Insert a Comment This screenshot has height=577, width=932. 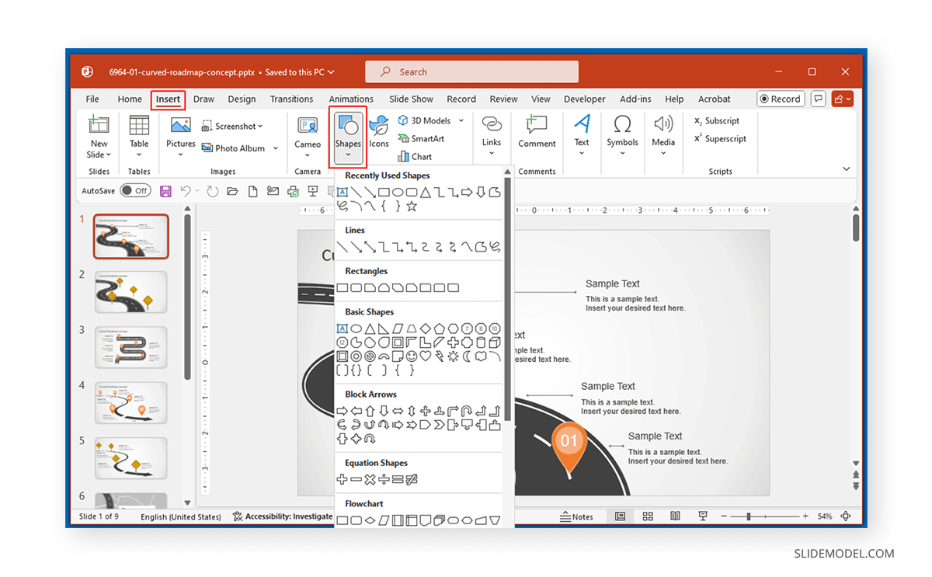tap(537, 133)
